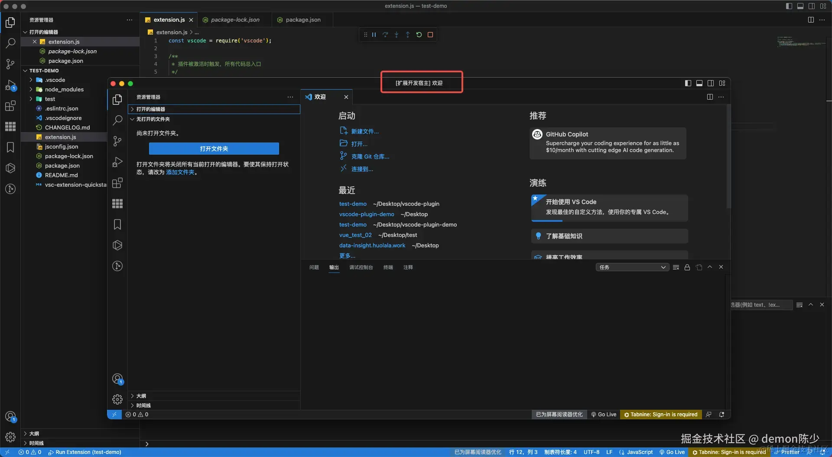This screenshot has width=832, height=457.
Task: Close the 欢迎 tab
Action: click(346, 97)
